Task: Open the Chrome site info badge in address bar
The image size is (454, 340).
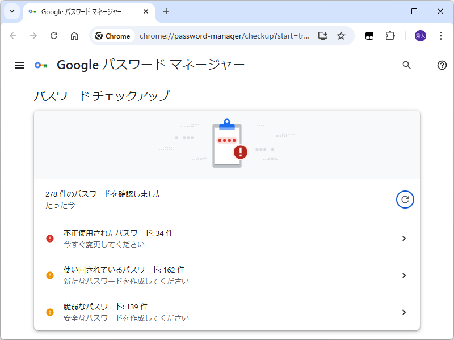Action: point(112,35)
